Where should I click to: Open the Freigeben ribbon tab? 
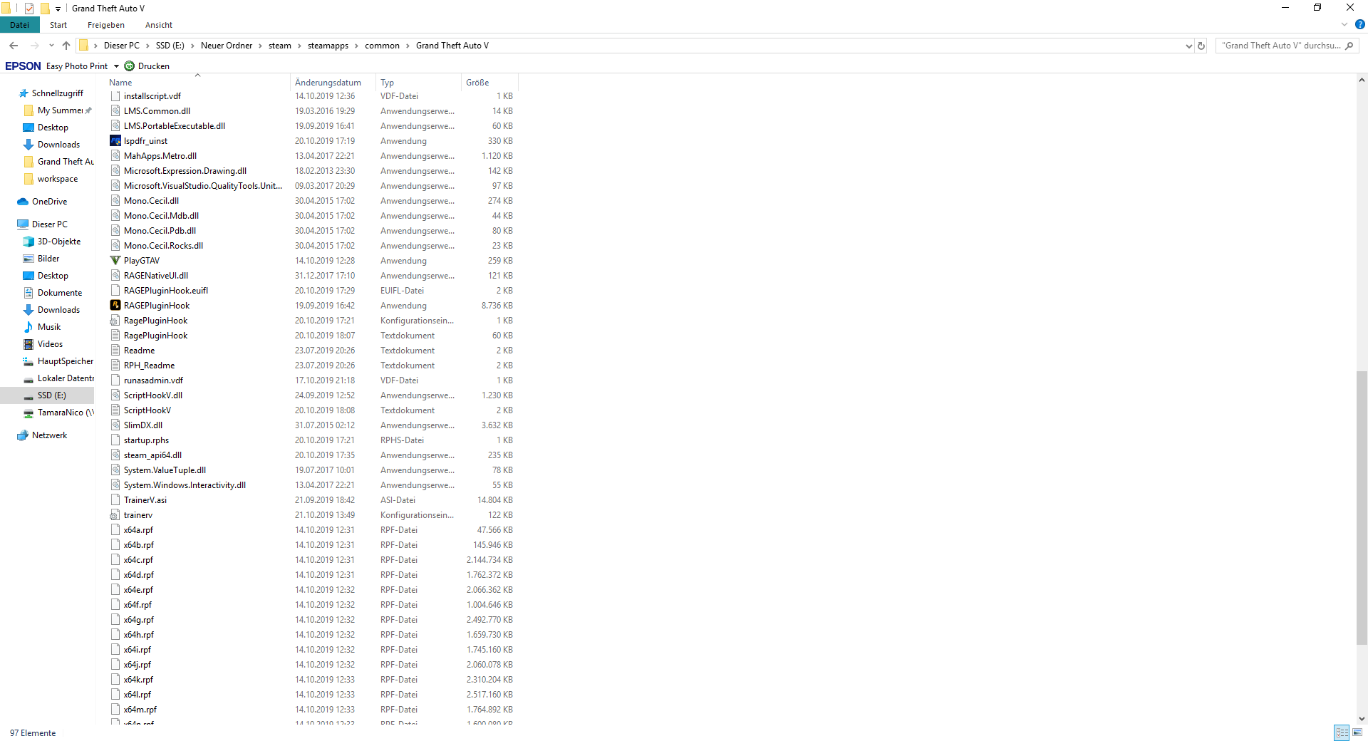(106, 25)
